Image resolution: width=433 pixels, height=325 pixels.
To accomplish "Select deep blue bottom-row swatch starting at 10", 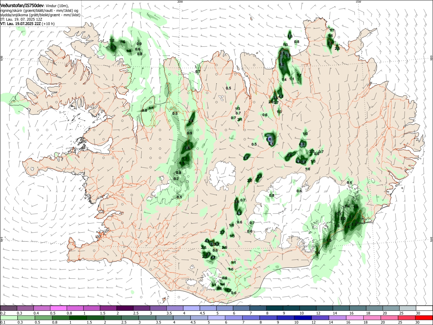I will click(303, 318).
